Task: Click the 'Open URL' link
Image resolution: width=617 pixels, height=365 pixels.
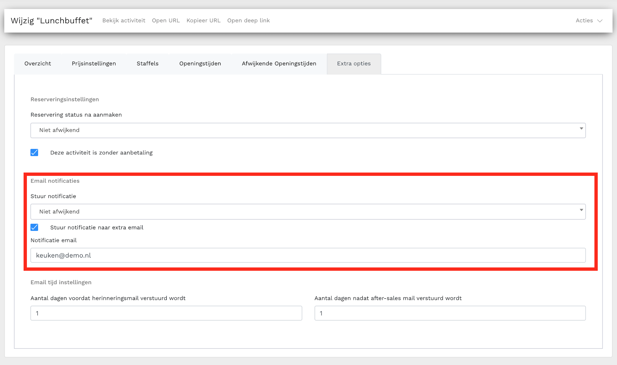Action: pyautogui.click(x=166, y=21)
